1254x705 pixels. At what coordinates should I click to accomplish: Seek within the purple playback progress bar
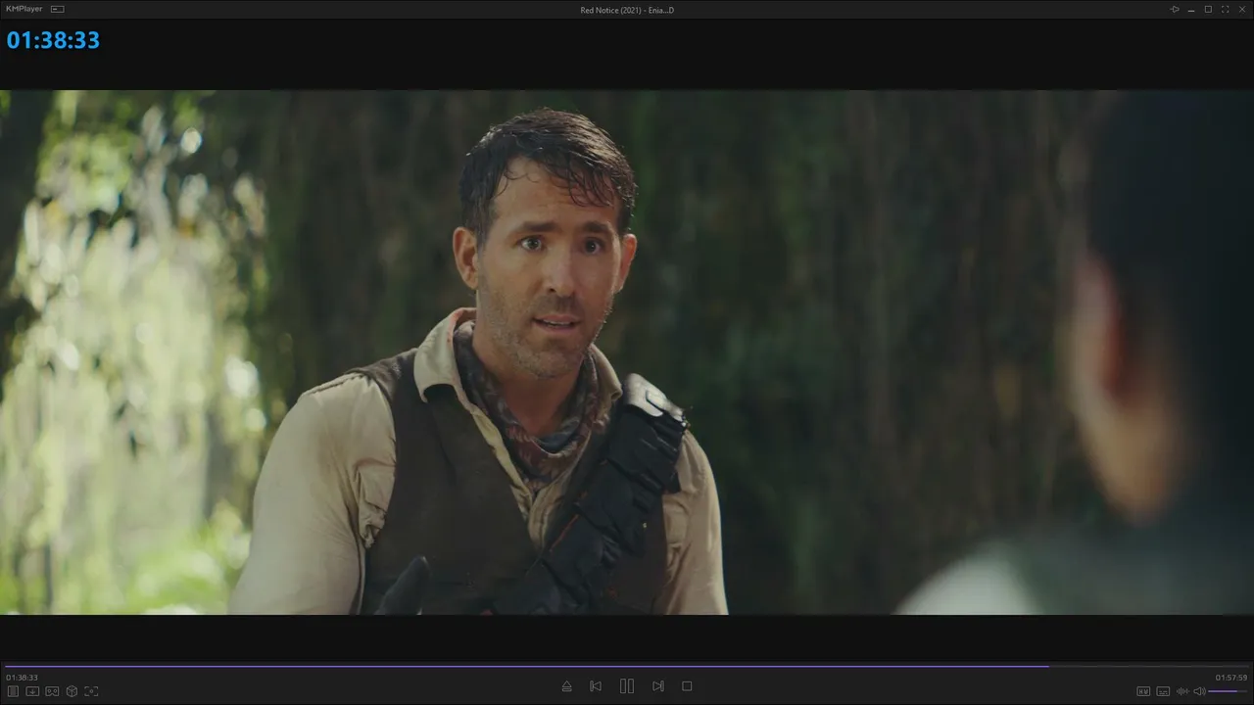pos(627,666)
